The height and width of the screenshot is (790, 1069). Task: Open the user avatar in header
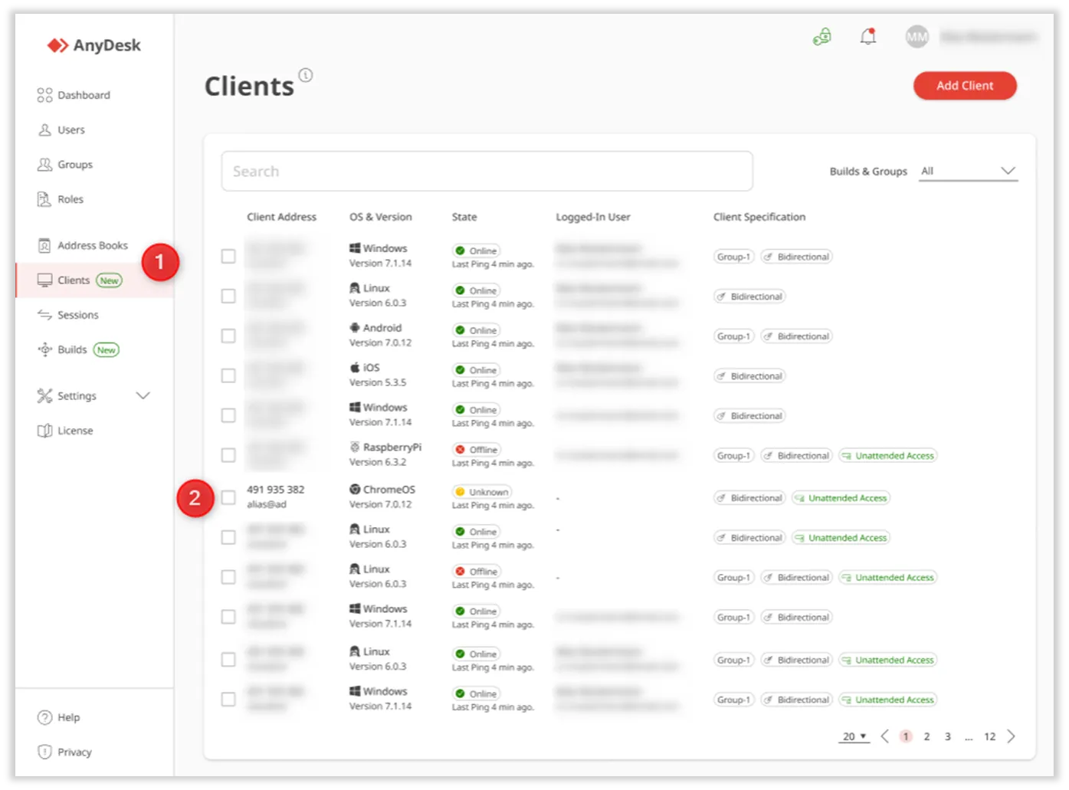917,37
